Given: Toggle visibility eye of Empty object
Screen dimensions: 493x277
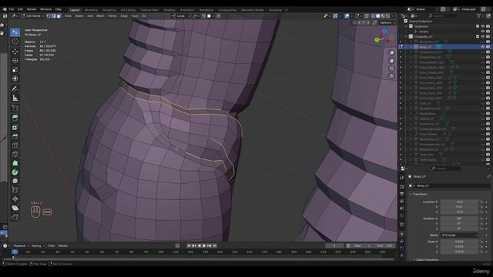Looking at the screenshot, I should click(483, 32).
